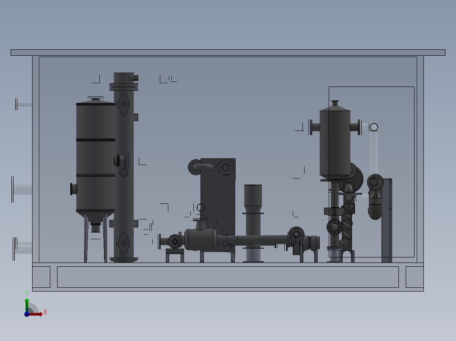Select the horizontal strainer body on the pipe
Screen dimensions: 456x341
tap(201, 239)
